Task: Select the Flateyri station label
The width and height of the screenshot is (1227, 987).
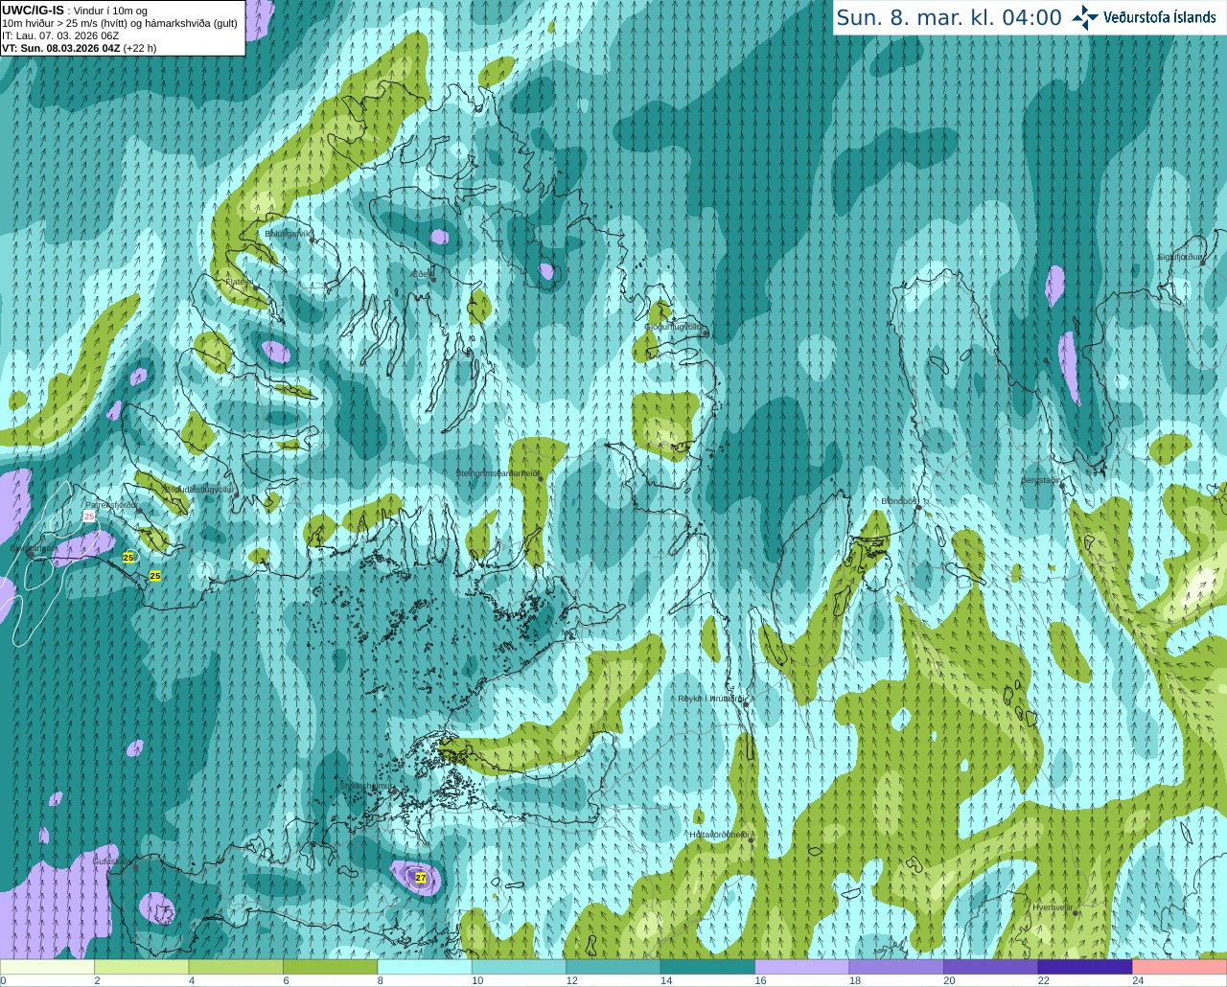Action: (x=239, y=282)
